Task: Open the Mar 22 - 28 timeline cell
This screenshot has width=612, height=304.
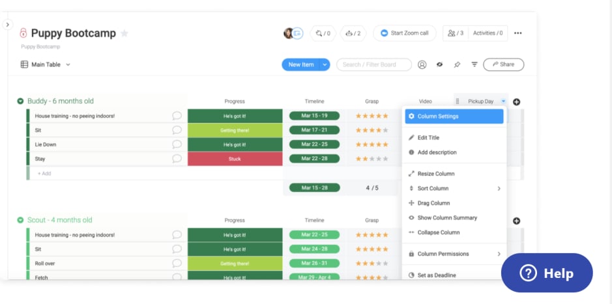Action: pyautogui.click(x=314, y=159)
